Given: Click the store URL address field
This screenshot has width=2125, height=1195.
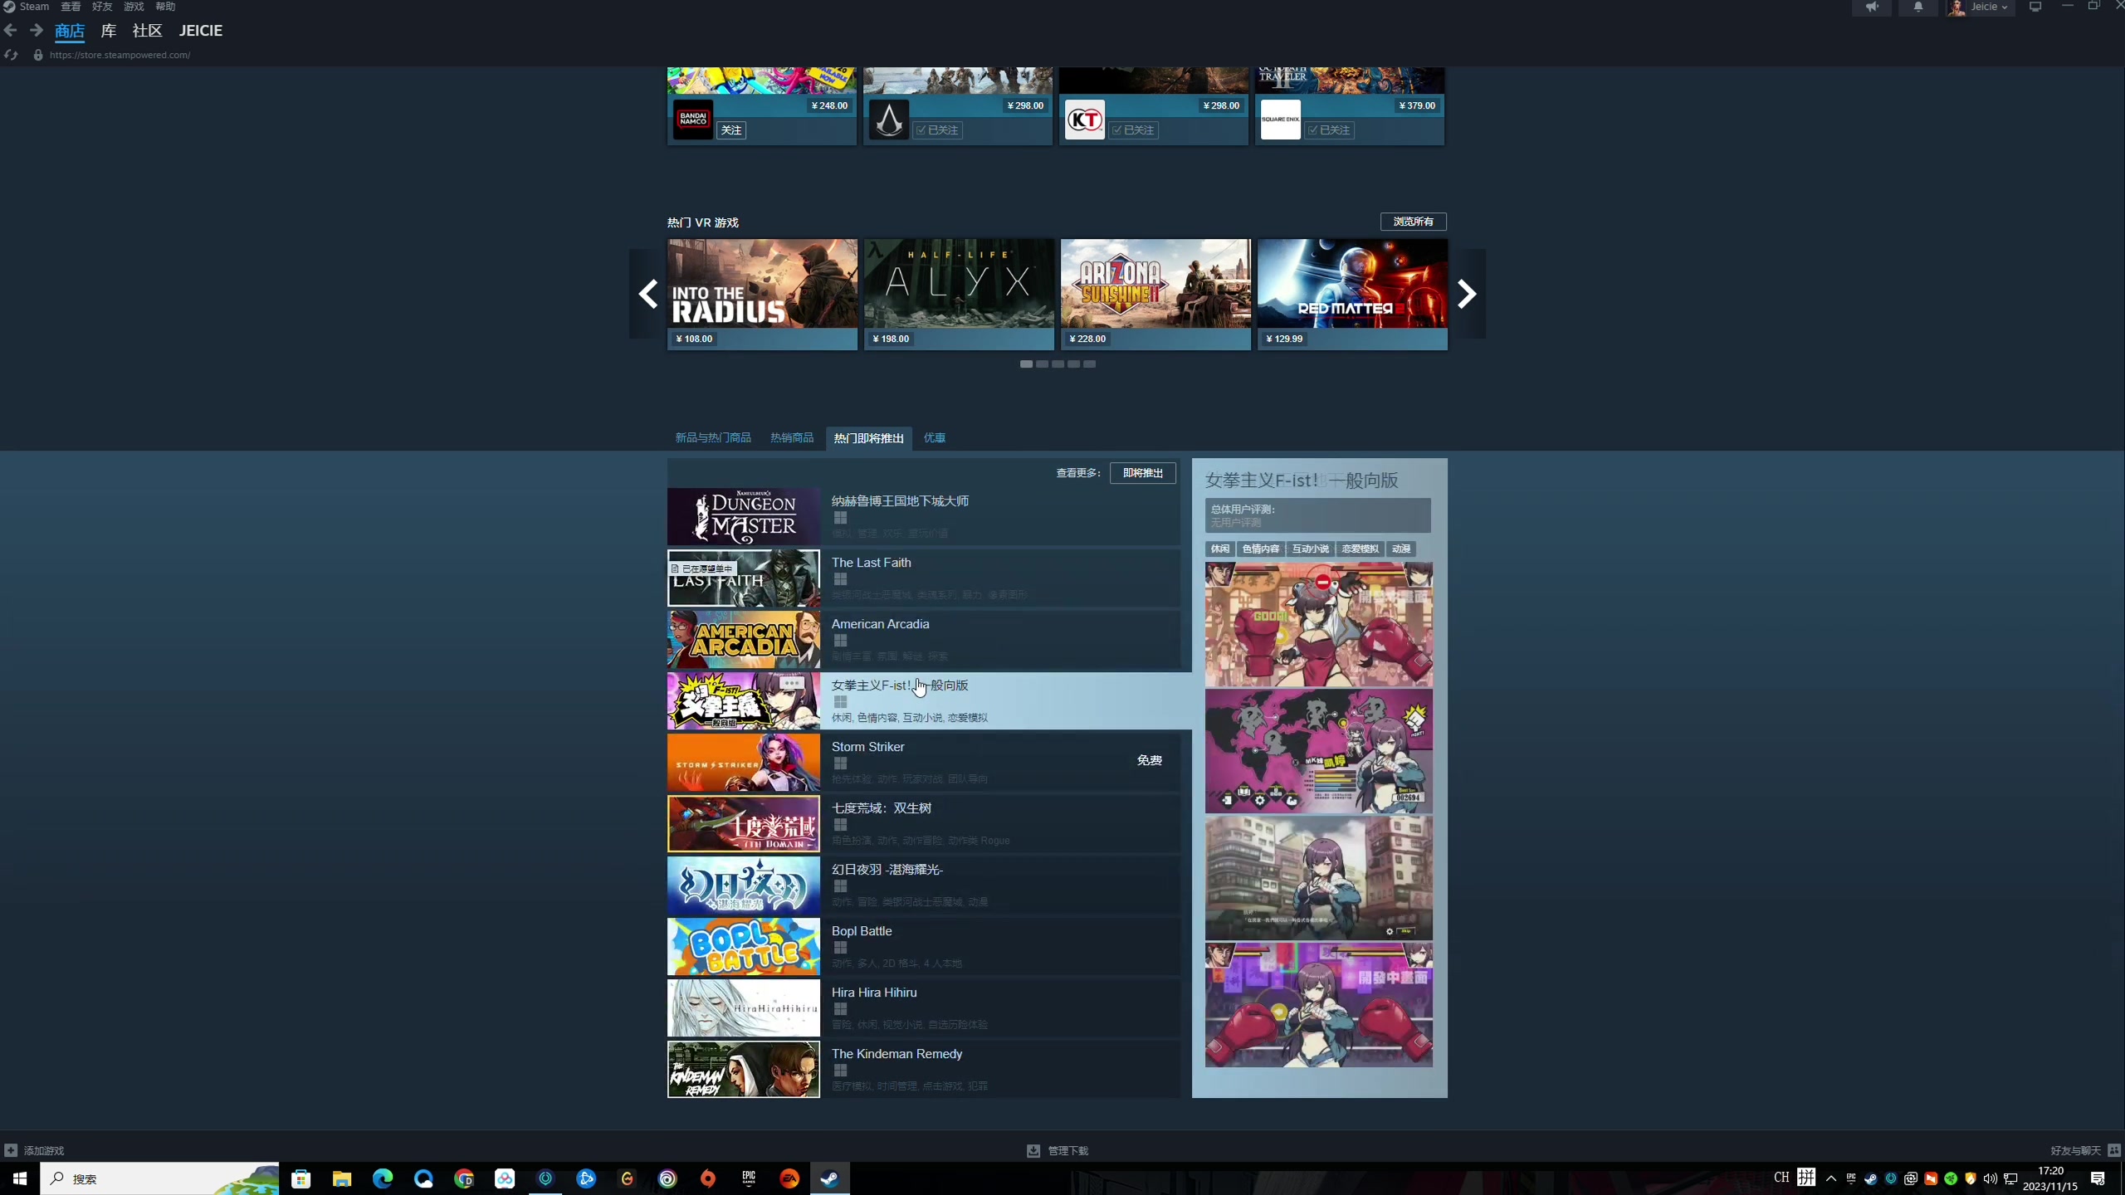Looking at the screenshot, I should (120, 55).
